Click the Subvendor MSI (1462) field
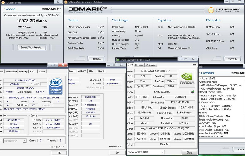 [x=180, y=97]
